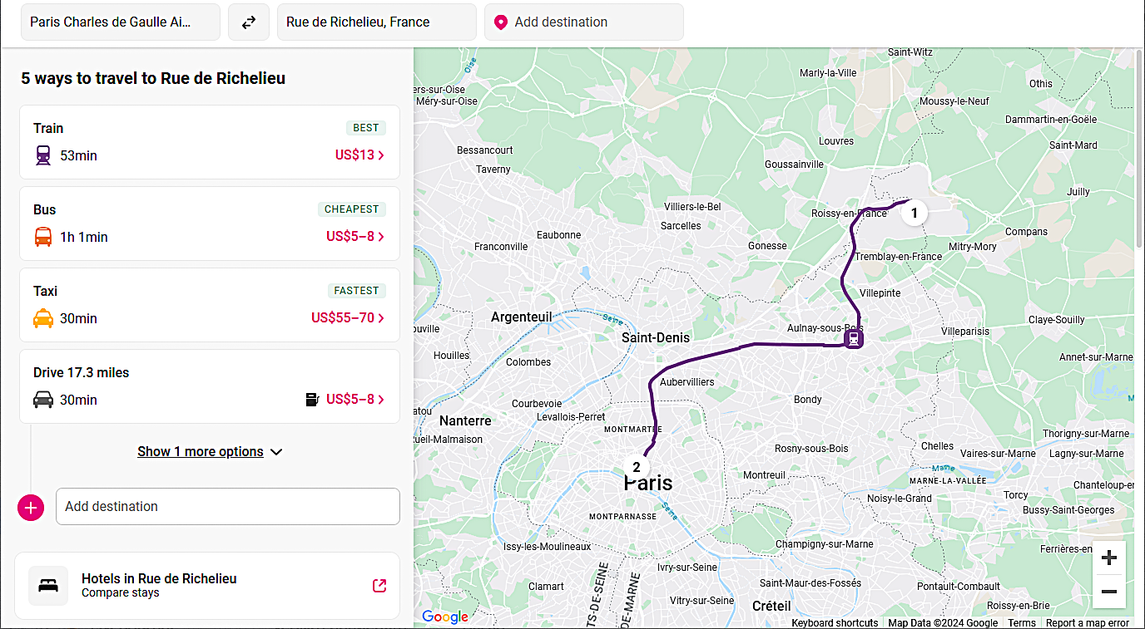Viewport: 1145px width, 629px height.
Task: Zoom out on the map
Action: point(1109,592)
